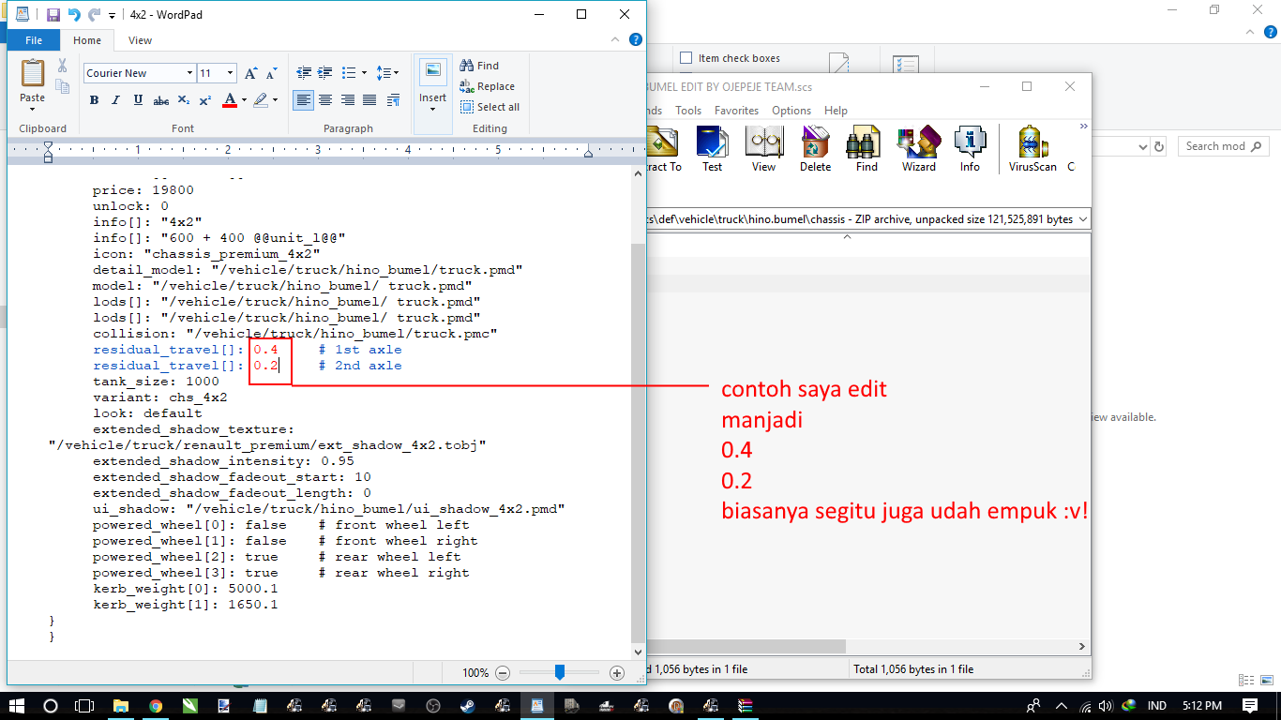The image size is (1281, 720).
Task: Insert a picture using the Insert icon
Action: [x=432, y=73]
